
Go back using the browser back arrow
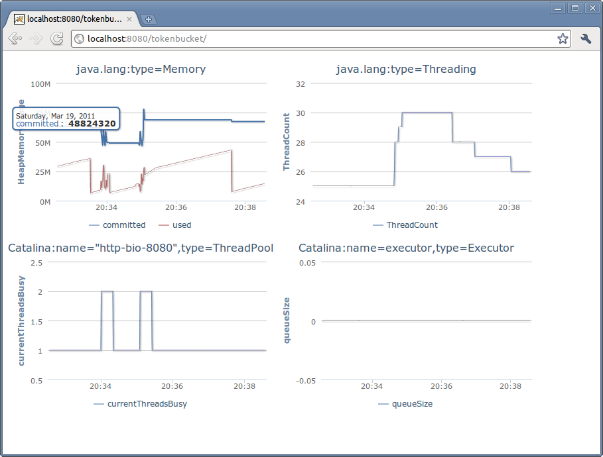[15, 38]
